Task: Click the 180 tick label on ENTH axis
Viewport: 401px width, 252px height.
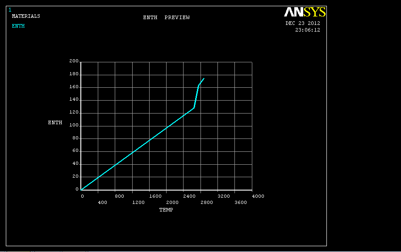Action: tap(74, 74)
